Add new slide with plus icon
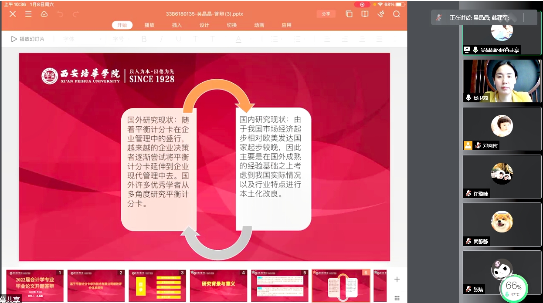The image size is (543, 303). pos(397,279)
